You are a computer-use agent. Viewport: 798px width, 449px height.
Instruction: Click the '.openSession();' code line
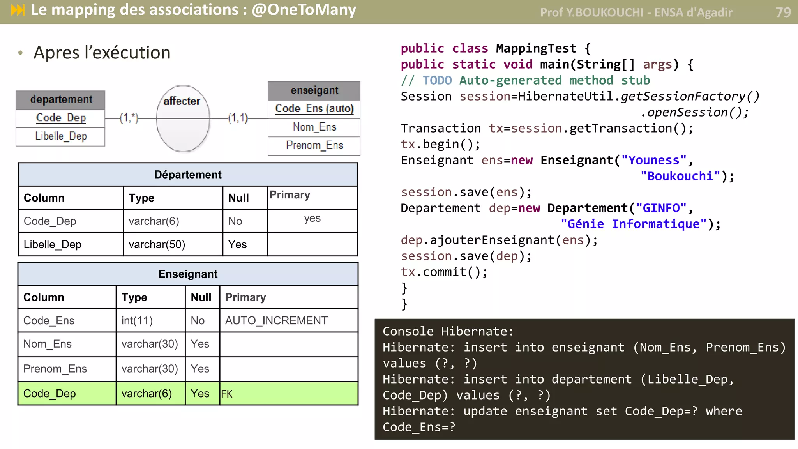(694, 112)
